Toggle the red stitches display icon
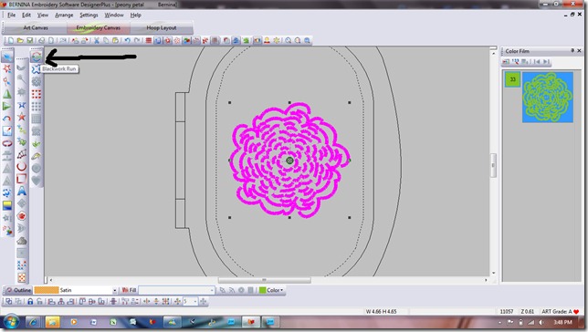Viewport: 588px width, 332px height. [149, 40]
